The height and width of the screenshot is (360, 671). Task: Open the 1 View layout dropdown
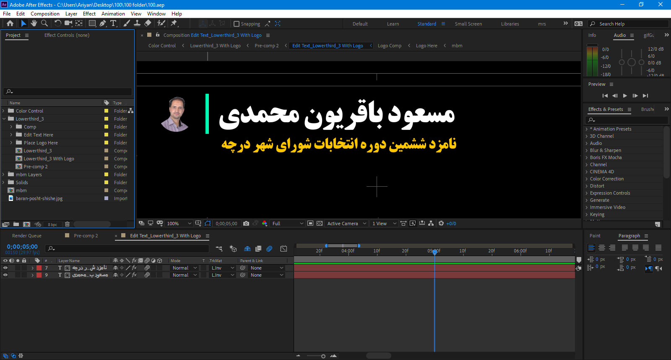[x=384, y=224]
